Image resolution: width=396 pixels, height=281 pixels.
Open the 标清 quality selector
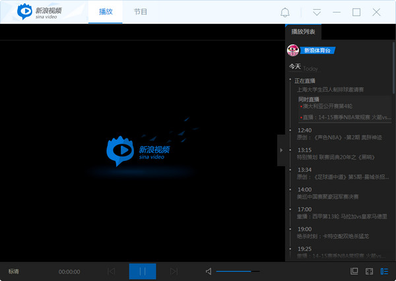click(14, 271)
